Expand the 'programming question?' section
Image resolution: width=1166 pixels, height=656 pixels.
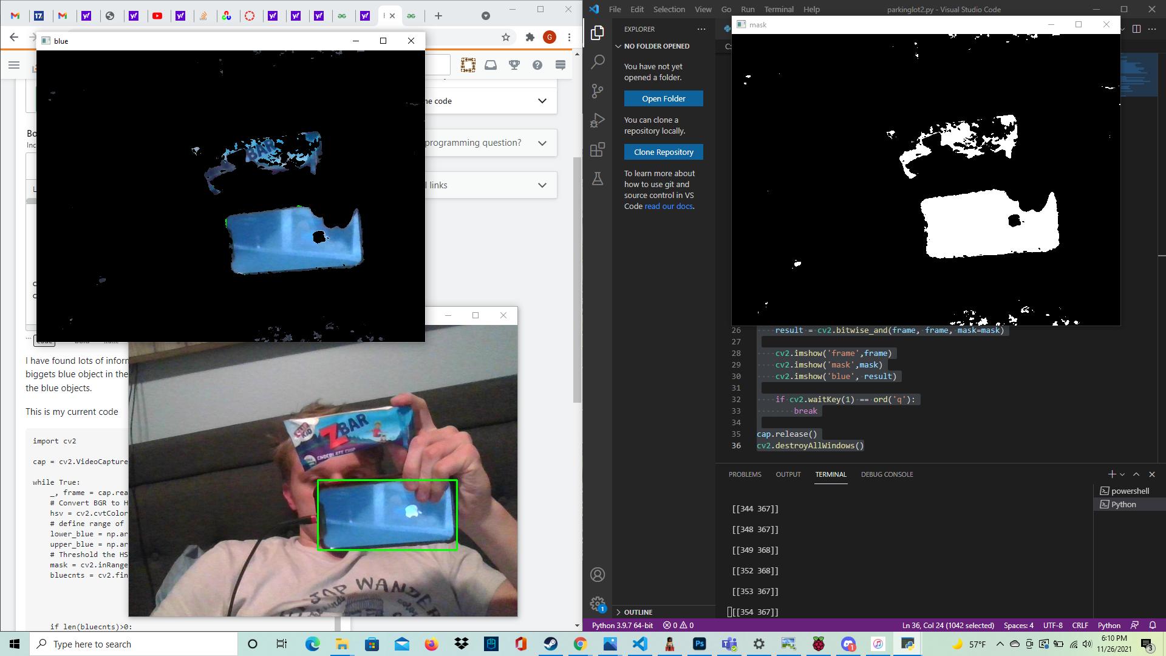click(x=542, y=143)
